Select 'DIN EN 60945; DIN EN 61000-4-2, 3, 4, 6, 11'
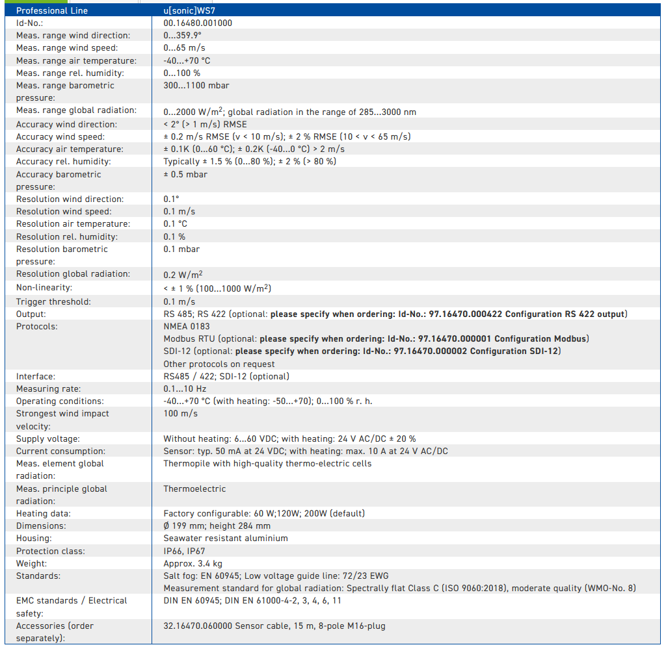The width and height of the screenshot is (666, 647). point(252,600)
